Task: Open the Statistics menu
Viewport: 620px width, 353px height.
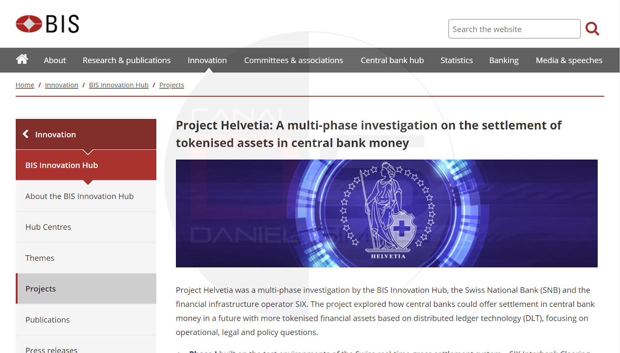Action: click(456, 60)
